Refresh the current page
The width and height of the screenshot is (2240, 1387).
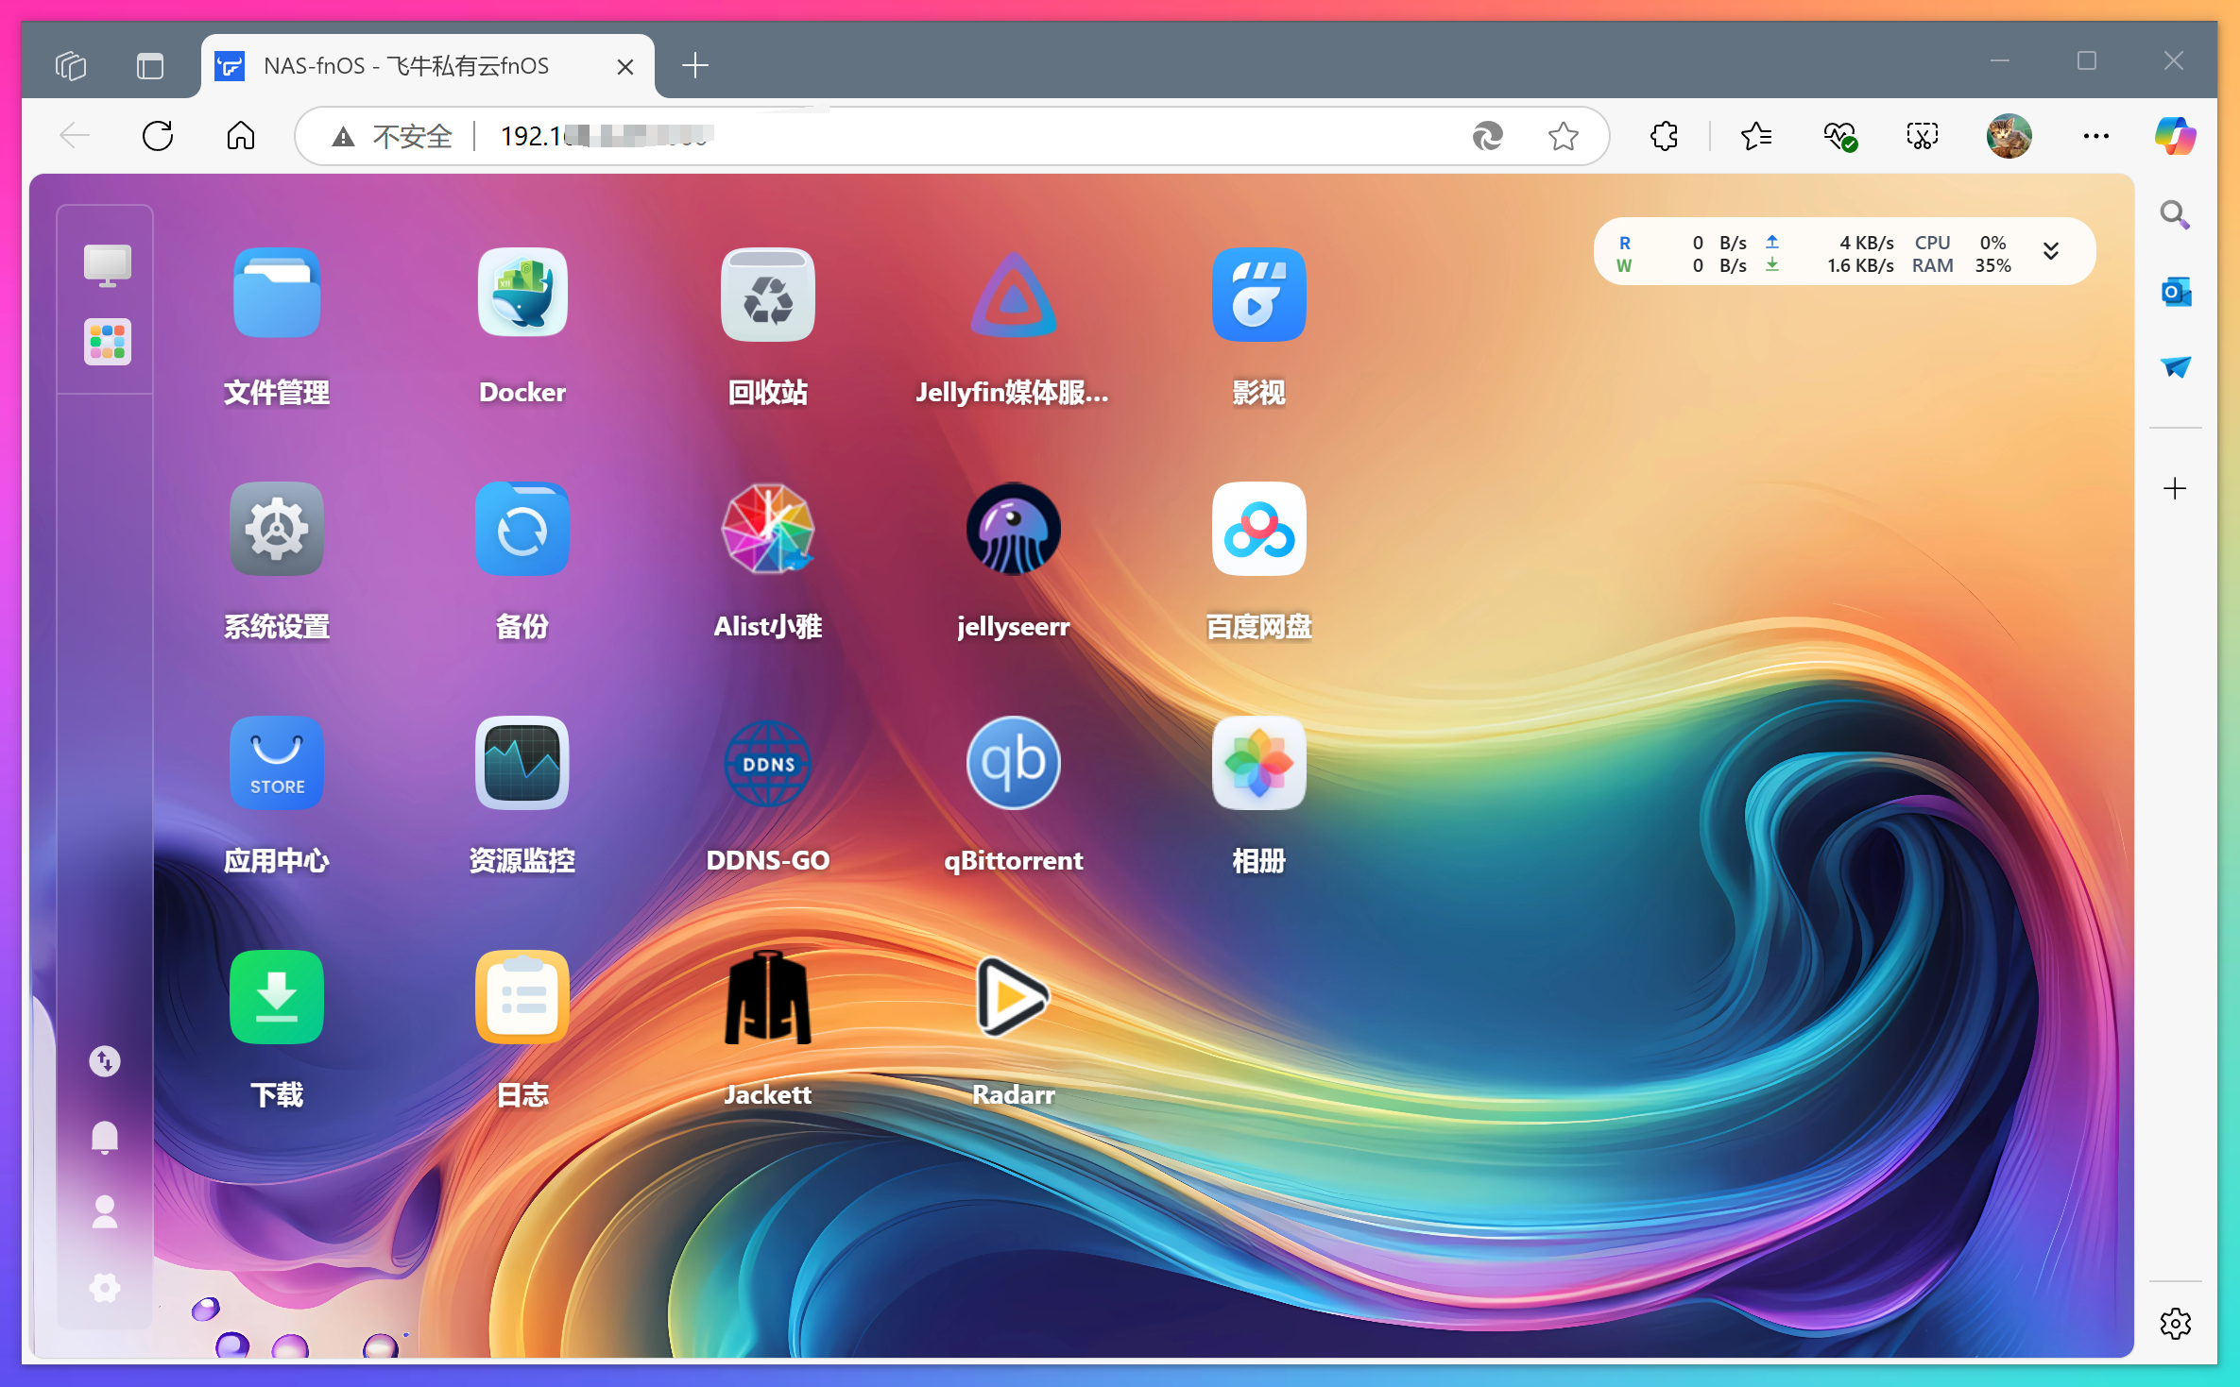pos(158,137)
